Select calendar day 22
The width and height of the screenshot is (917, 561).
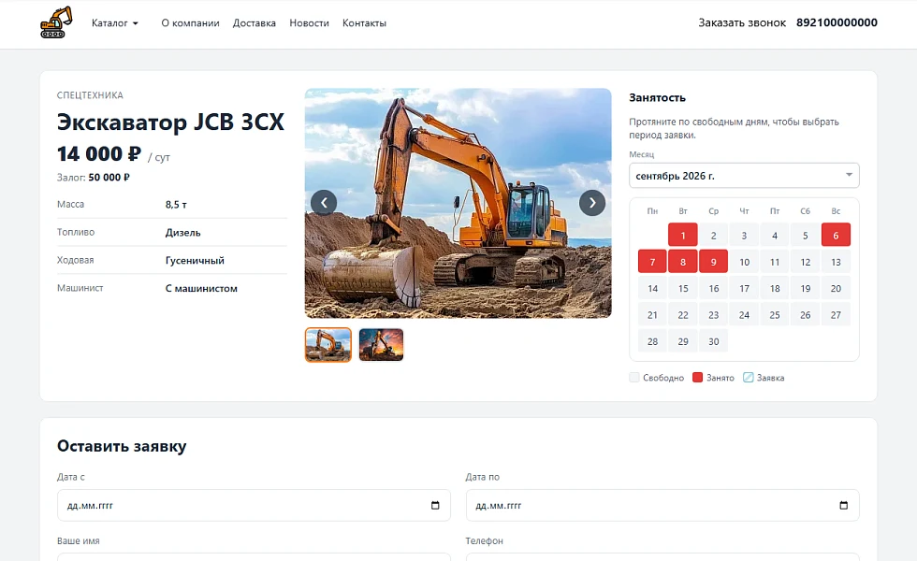[x=683, y=315]
